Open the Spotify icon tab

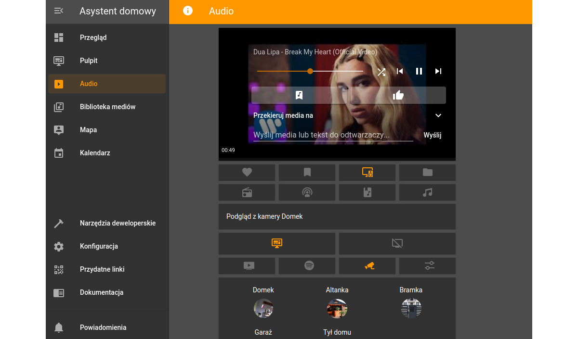coord(307,265)
